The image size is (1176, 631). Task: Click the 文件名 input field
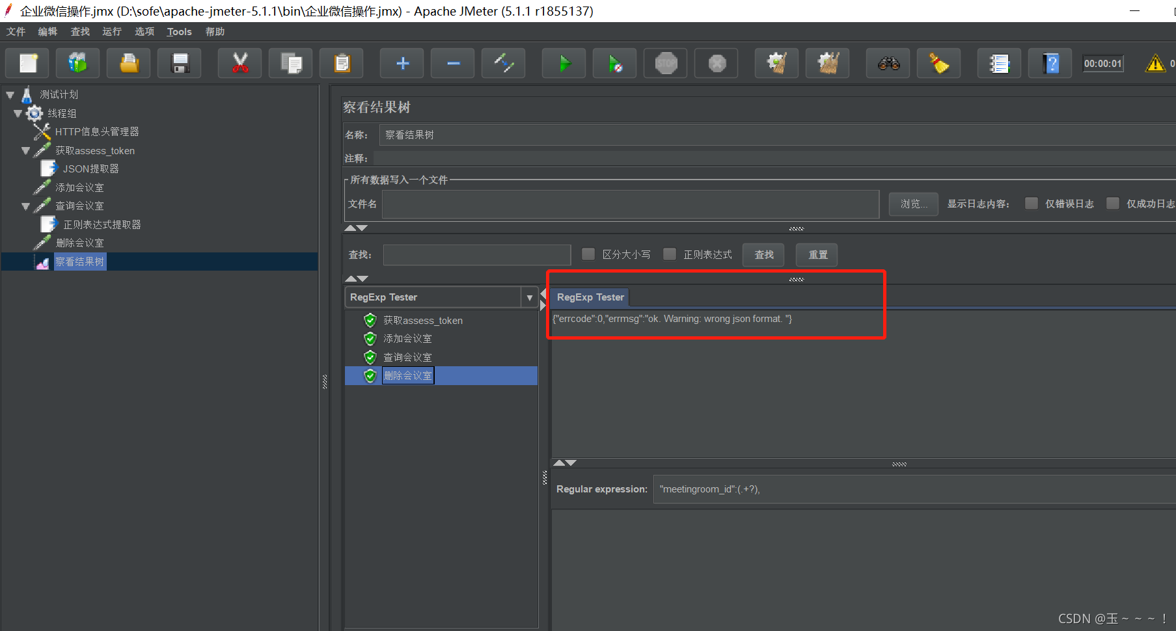(x=631, y=204)
